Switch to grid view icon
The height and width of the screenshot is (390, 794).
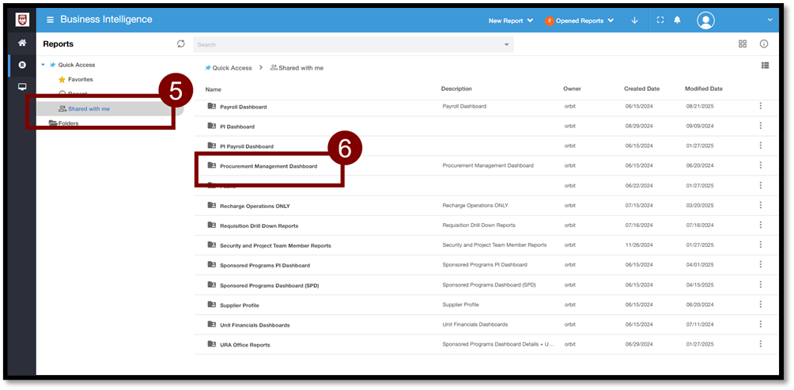[743, 44]
